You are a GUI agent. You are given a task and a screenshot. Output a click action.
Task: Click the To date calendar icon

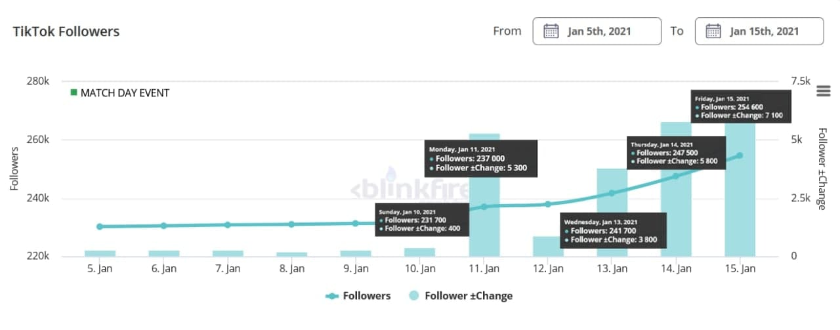pos(713,31)
